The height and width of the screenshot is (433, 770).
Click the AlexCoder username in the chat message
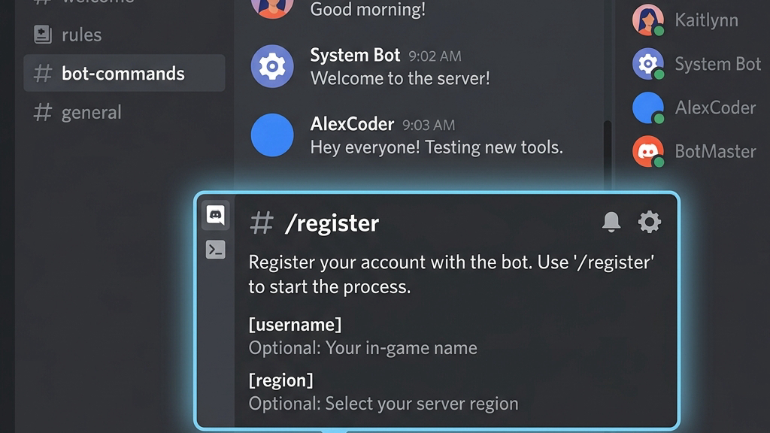click(x=352, y=124)
